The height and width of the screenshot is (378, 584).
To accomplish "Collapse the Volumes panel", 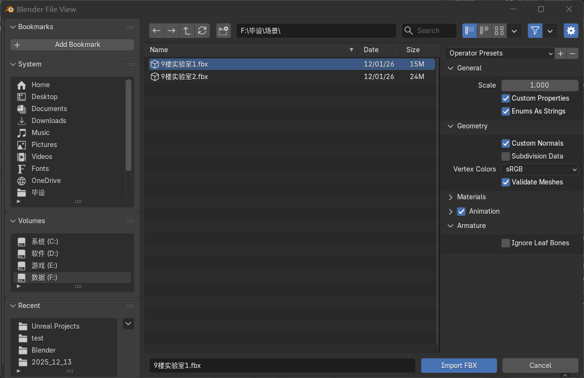I will (12, 221).
